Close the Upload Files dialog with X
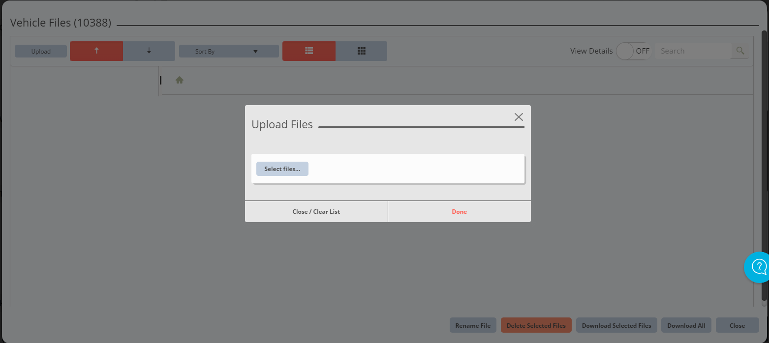This screenshot has height=343, width=769. point(519,117)
